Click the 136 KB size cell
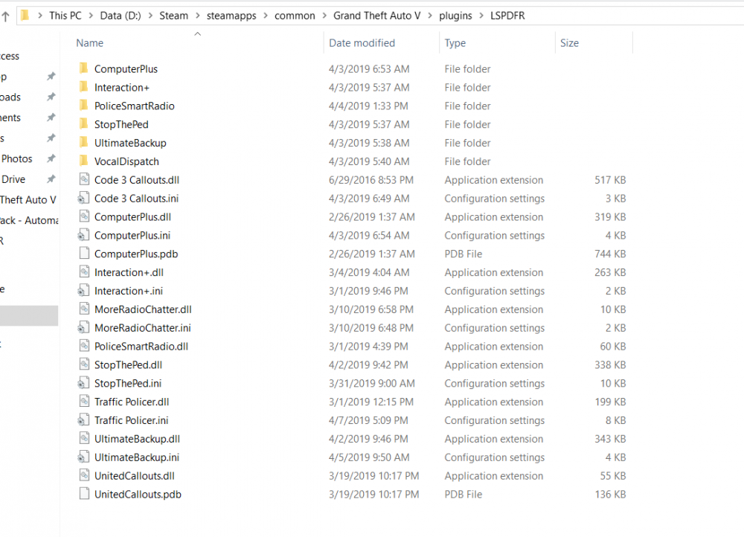The width and height of the screenshot is (744, 537). point(610,495)
